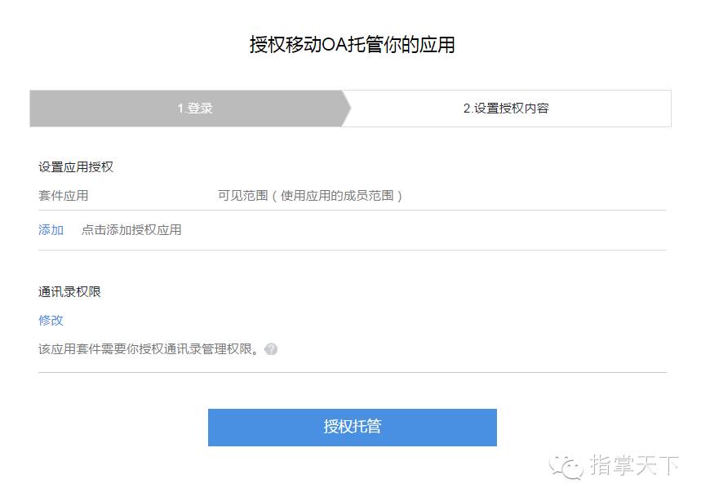Click the parenthetical 使用应用的成员范围 text

coord(337,196)
